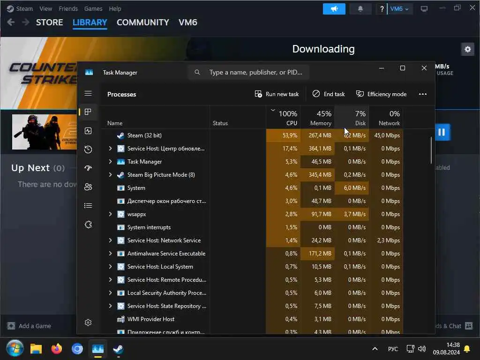
Task: Open VM6 profile tab in Steam
Action: click(x=187, y=22)
